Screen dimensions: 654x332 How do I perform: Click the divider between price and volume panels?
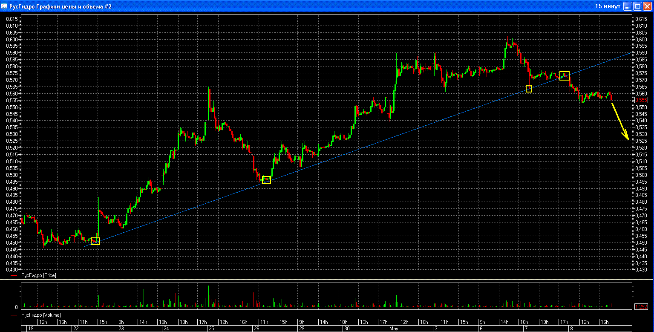327,280
